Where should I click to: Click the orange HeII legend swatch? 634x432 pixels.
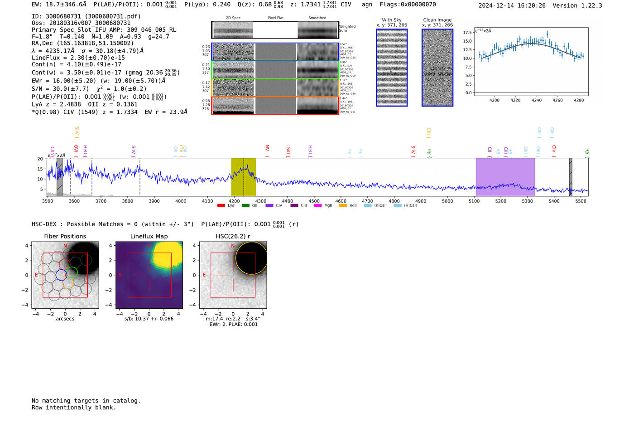tap(343, 205)
